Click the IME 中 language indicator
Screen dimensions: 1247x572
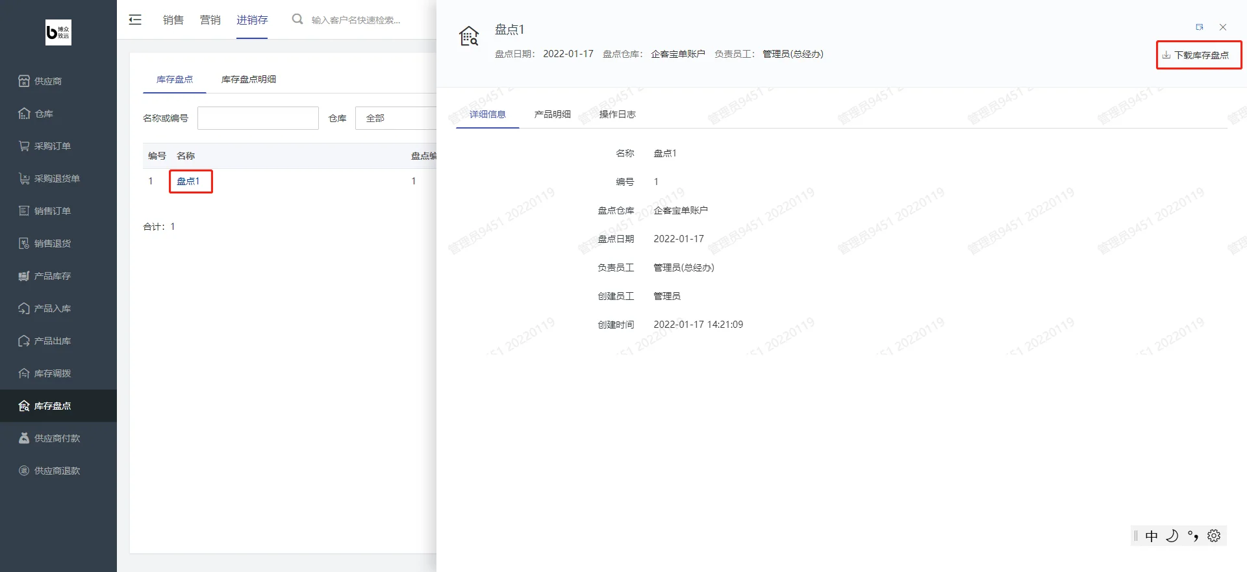[1152, 536]
